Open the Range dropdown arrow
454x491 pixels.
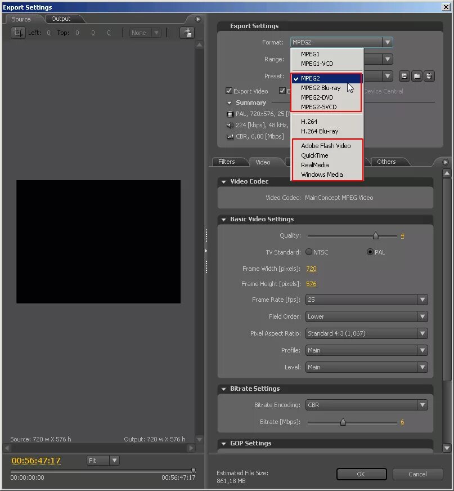(x=388, y=59)
